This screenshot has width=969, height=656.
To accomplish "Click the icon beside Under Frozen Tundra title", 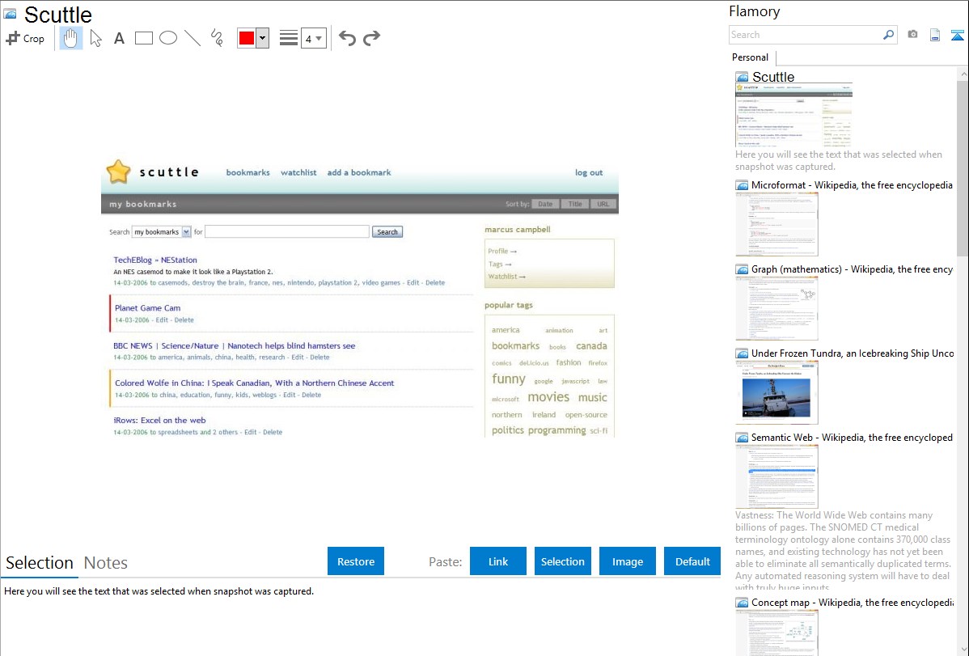I will click(x=742, y=353).
